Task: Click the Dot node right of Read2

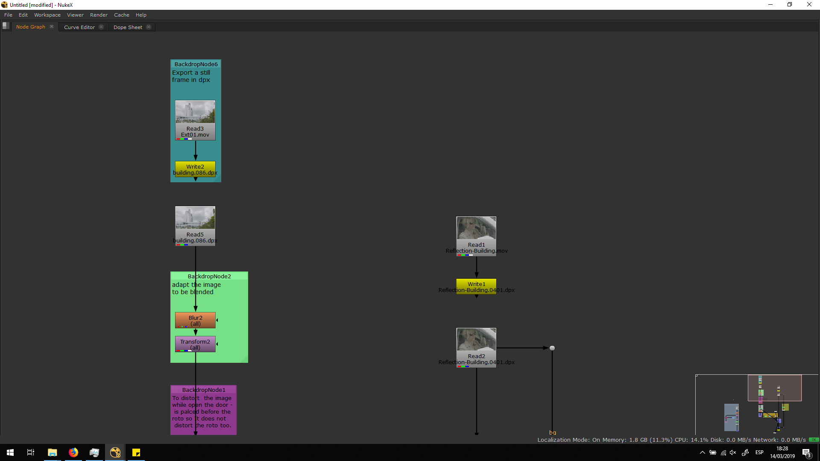Action: (x=552, y=348)
